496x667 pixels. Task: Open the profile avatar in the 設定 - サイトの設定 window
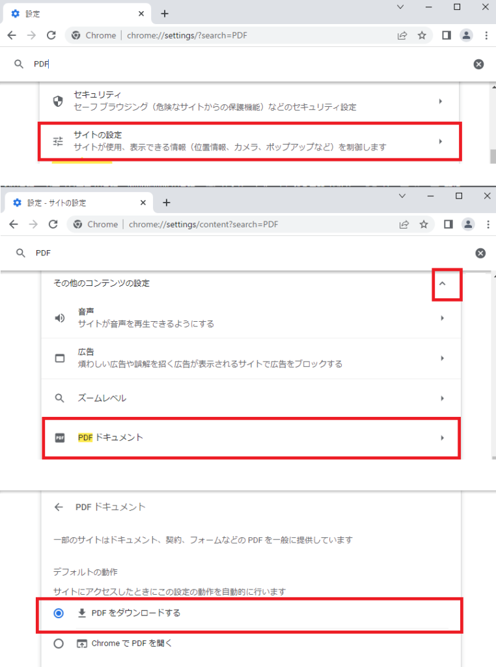tap(467, 225)
